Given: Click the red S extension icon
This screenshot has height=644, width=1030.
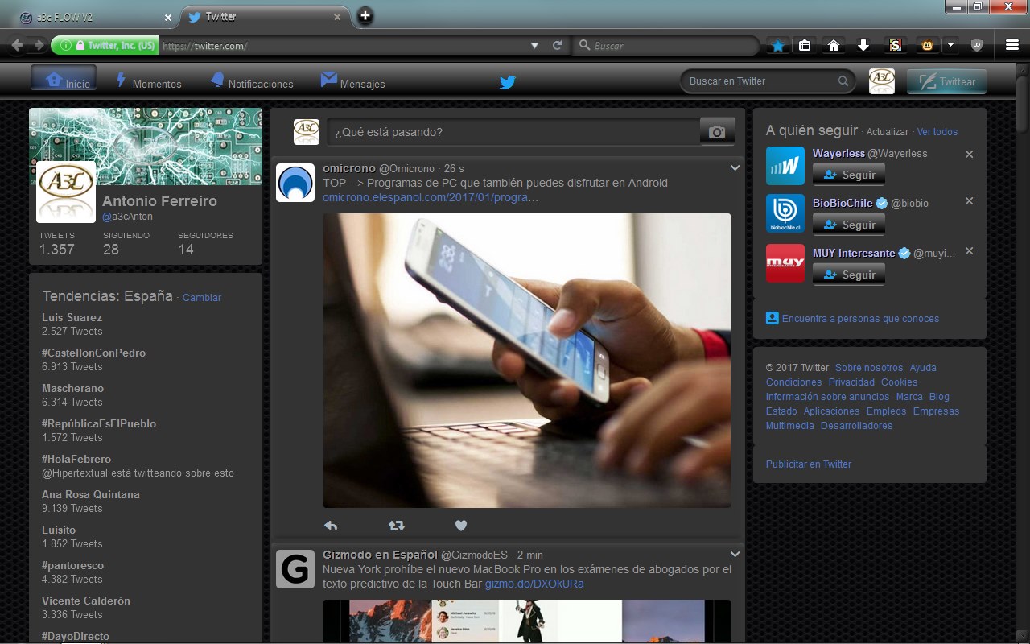Looking at the screenshot, I should coord(894,46).
